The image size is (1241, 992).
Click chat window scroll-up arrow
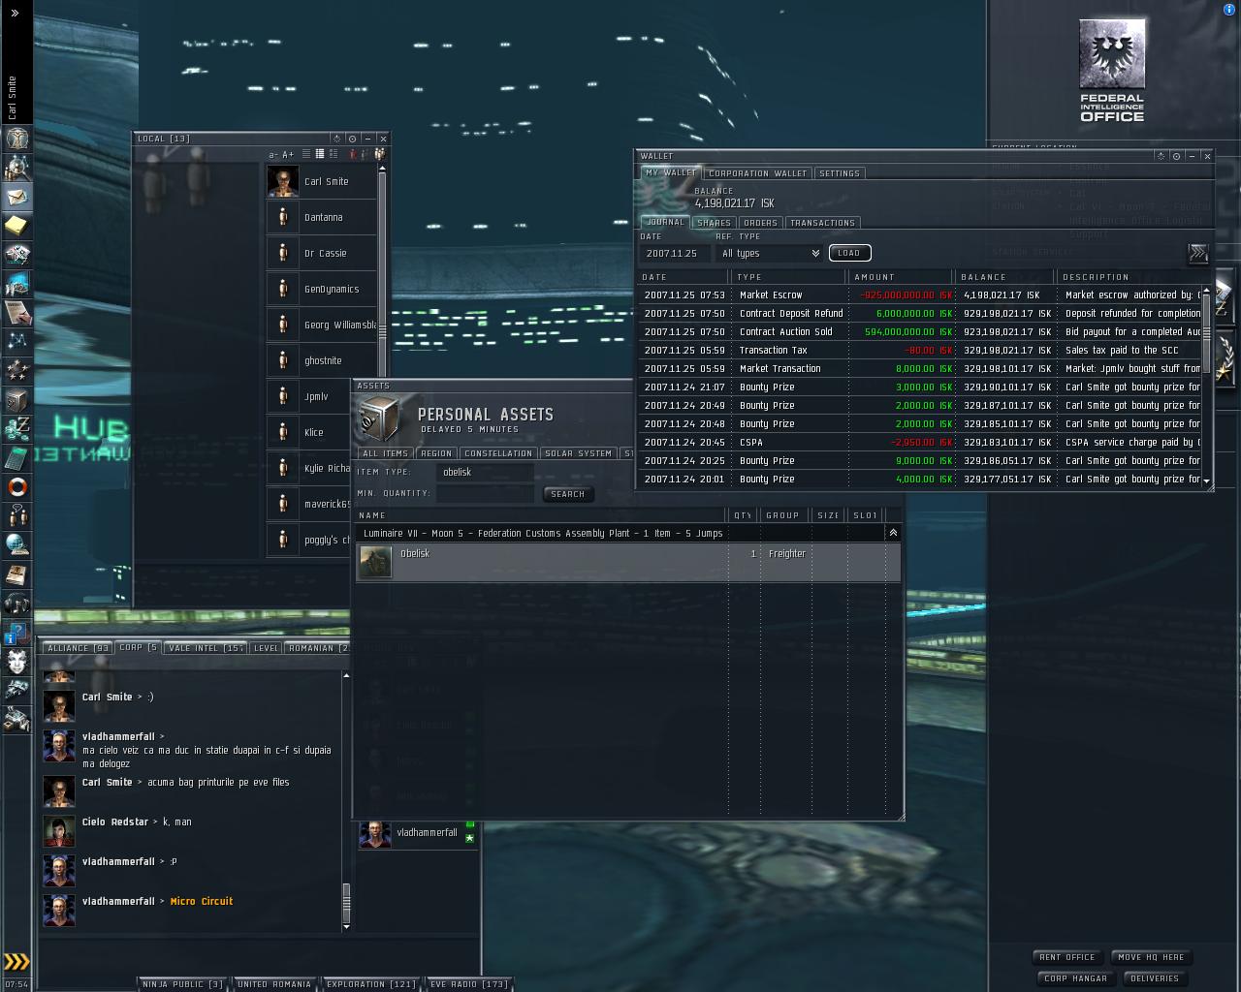(x=346, y=675)
